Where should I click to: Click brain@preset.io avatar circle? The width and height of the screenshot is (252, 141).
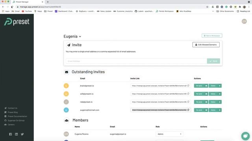point(66,86)
